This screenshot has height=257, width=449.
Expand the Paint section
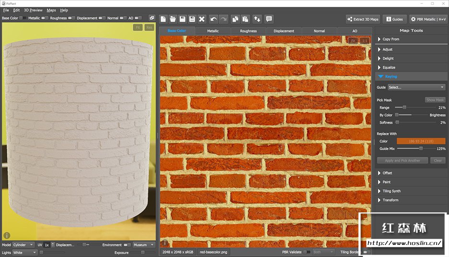point(411,182)
